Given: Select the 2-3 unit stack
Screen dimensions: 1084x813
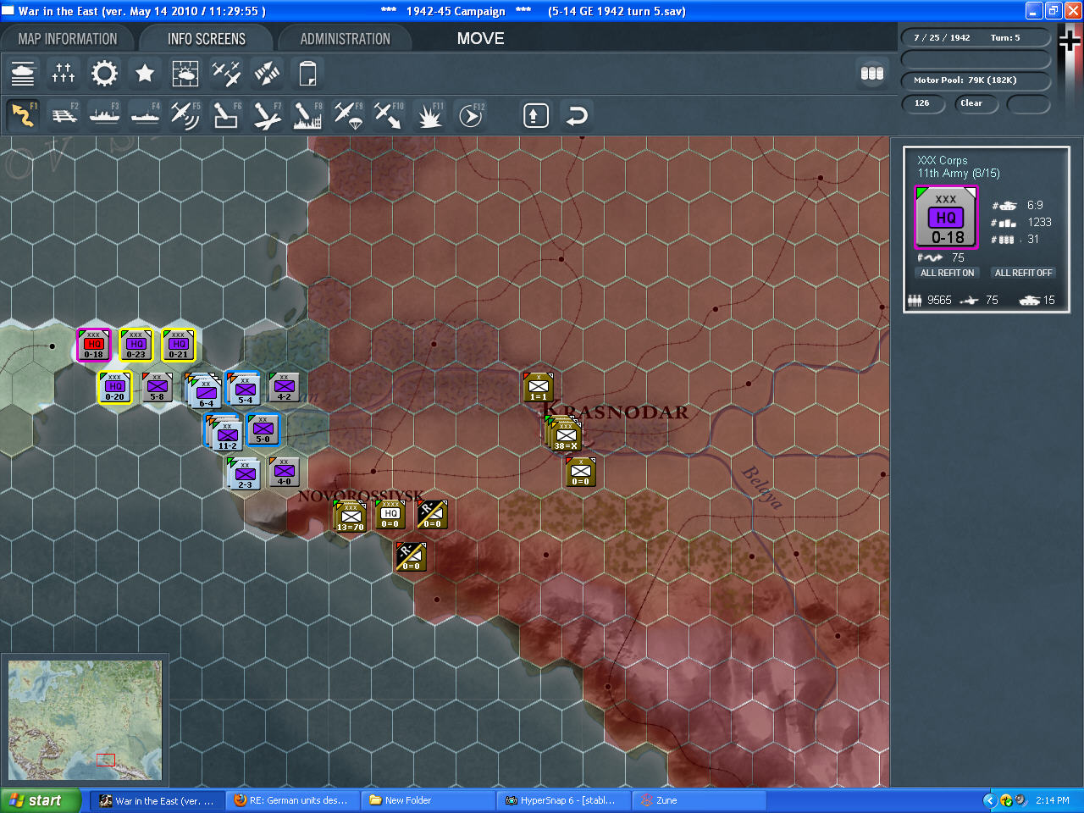Looking at the screenshot, I should 244,473.
